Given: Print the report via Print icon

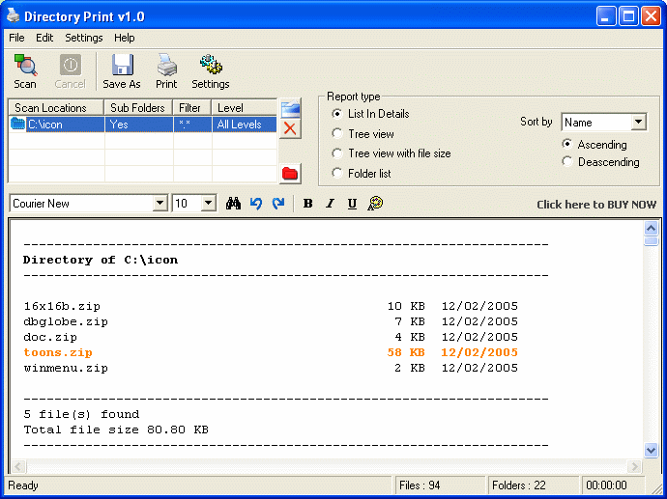Looking at the screenshot, I should (166, 70).
